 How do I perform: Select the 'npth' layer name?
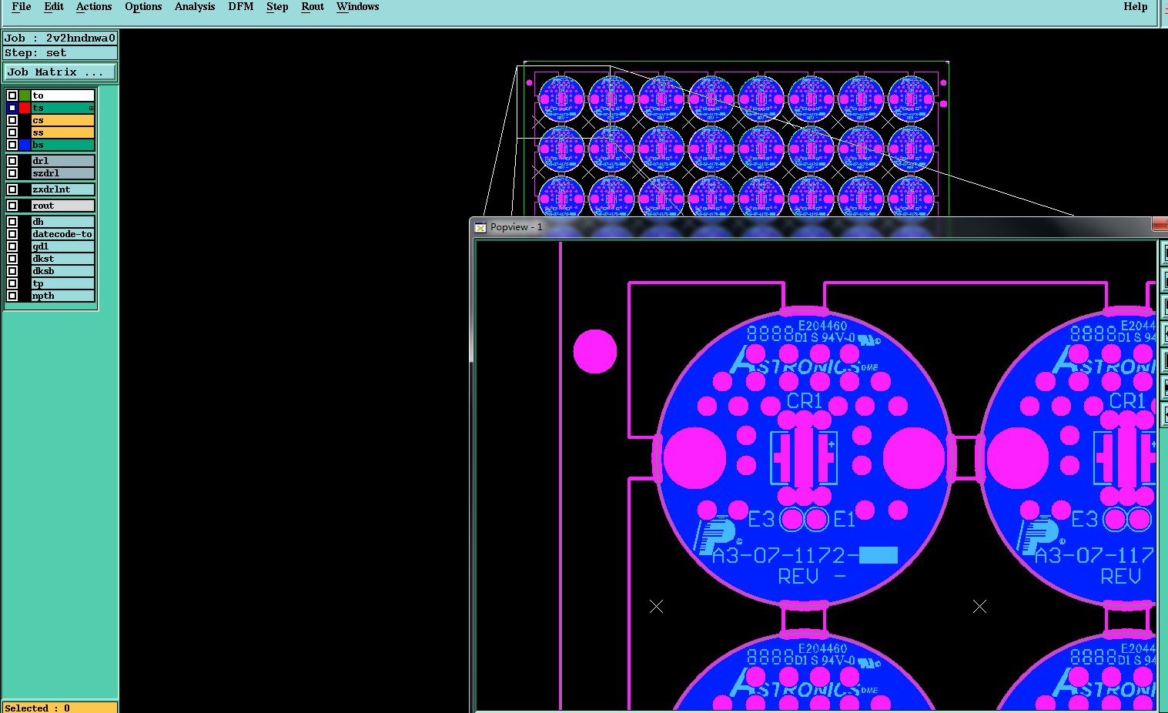pos(62,296)
